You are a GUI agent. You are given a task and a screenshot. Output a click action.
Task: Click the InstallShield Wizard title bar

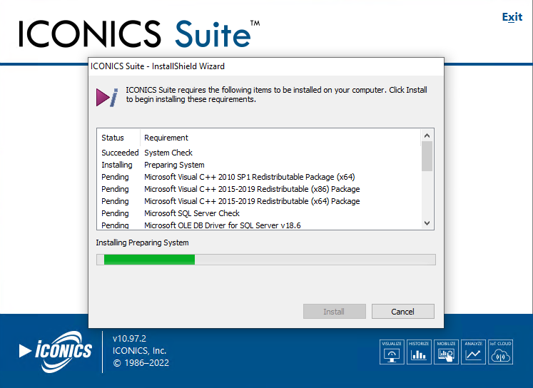pos(266,66)
